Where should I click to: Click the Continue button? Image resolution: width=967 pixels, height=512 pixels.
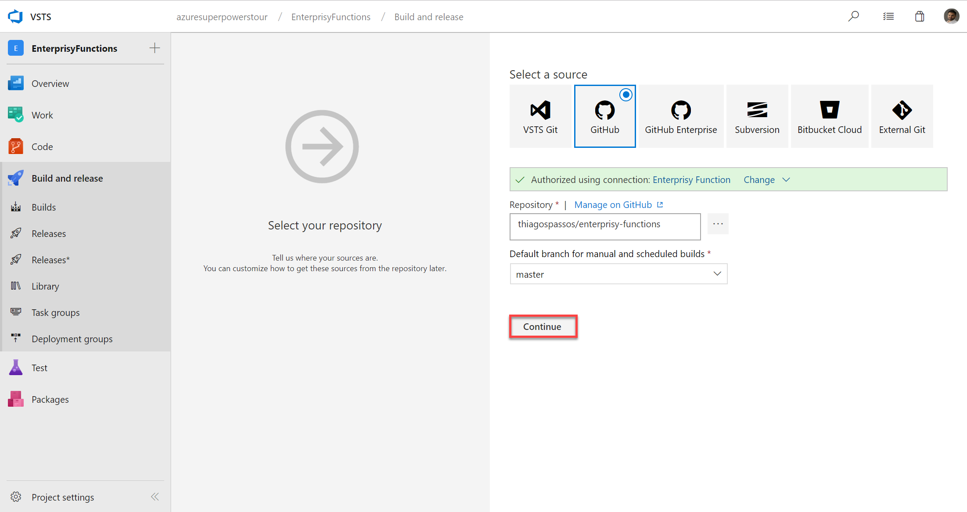pyautogui.click(x=543, y=326)
